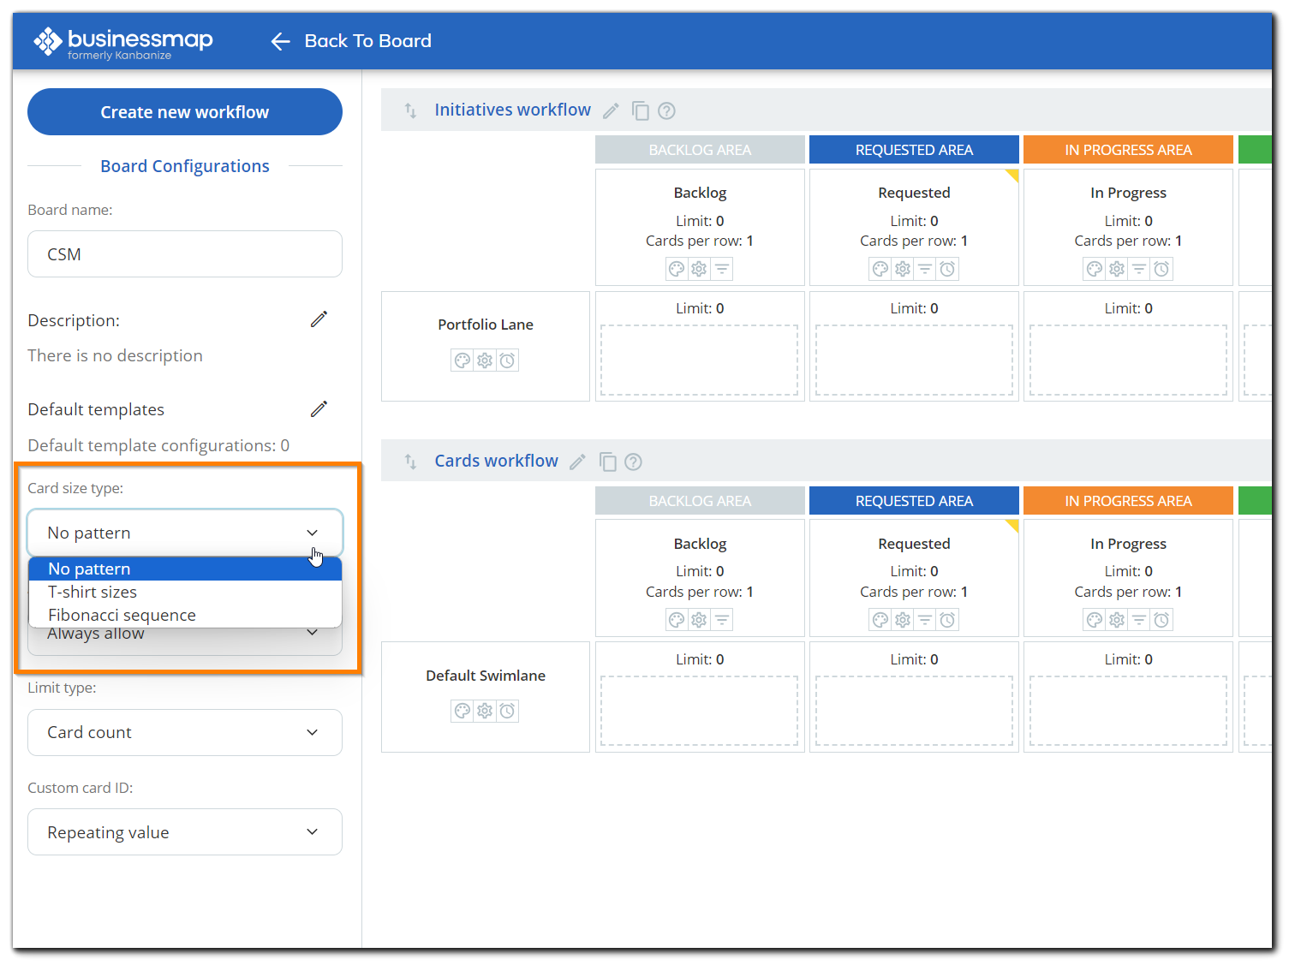Open the Limit type dropdown showing Card count
The height and width of the screenshot is (971, 1295).
(184, 732)
